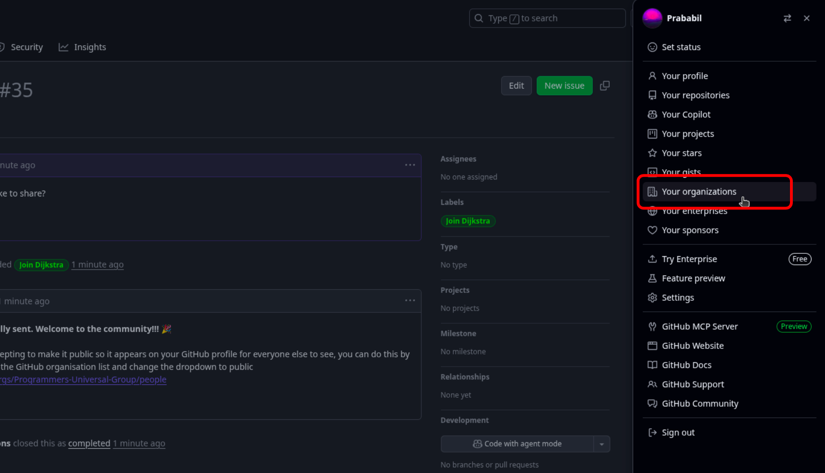The width and height of the screenshot is (825, 473).
Task: Expand the agent mode options dropdown
Action: coord(602,444)
